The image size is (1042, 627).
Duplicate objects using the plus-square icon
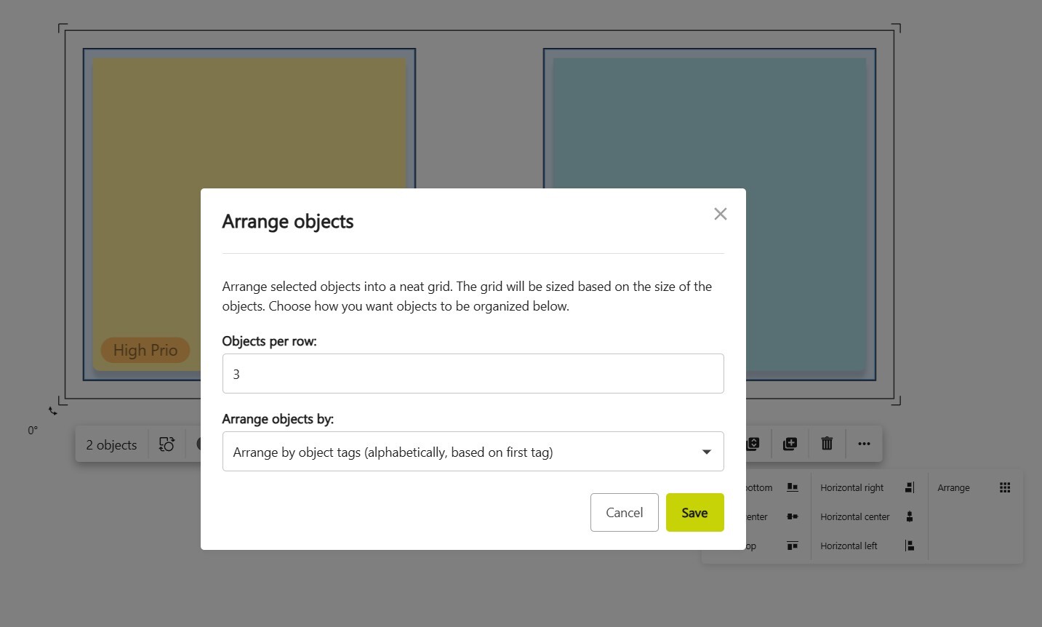click(790, 444)
